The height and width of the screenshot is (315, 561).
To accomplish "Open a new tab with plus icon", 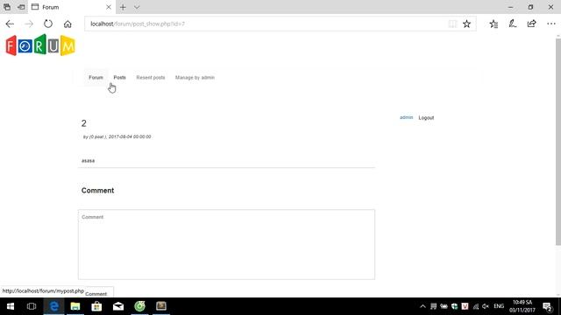I will coord(123,7).
